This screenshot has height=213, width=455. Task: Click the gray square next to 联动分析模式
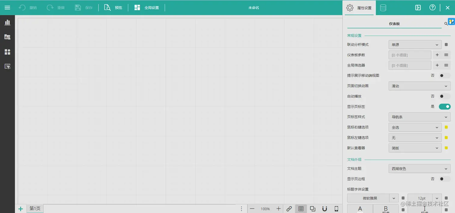[446, 45]
